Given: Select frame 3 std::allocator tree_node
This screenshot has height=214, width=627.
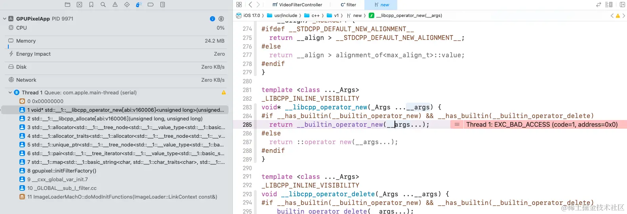Looking at the screenshot, I should 116,127.
